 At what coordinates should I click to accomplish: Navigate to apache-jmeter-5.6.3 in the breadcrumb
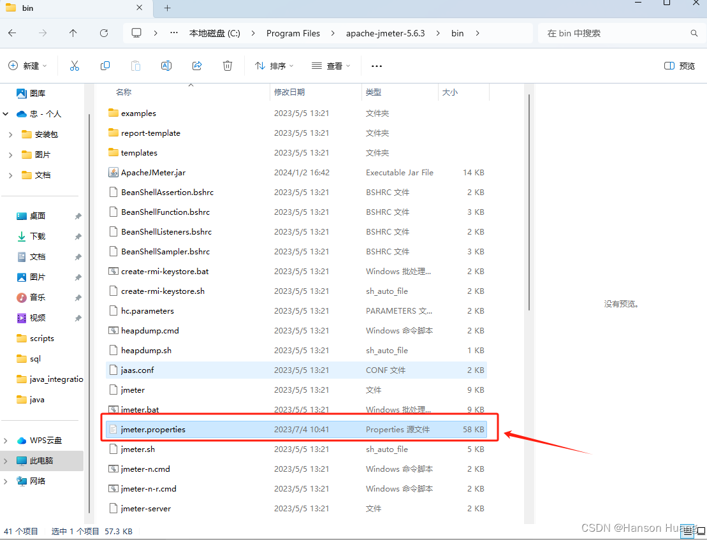tap(385, 33)
